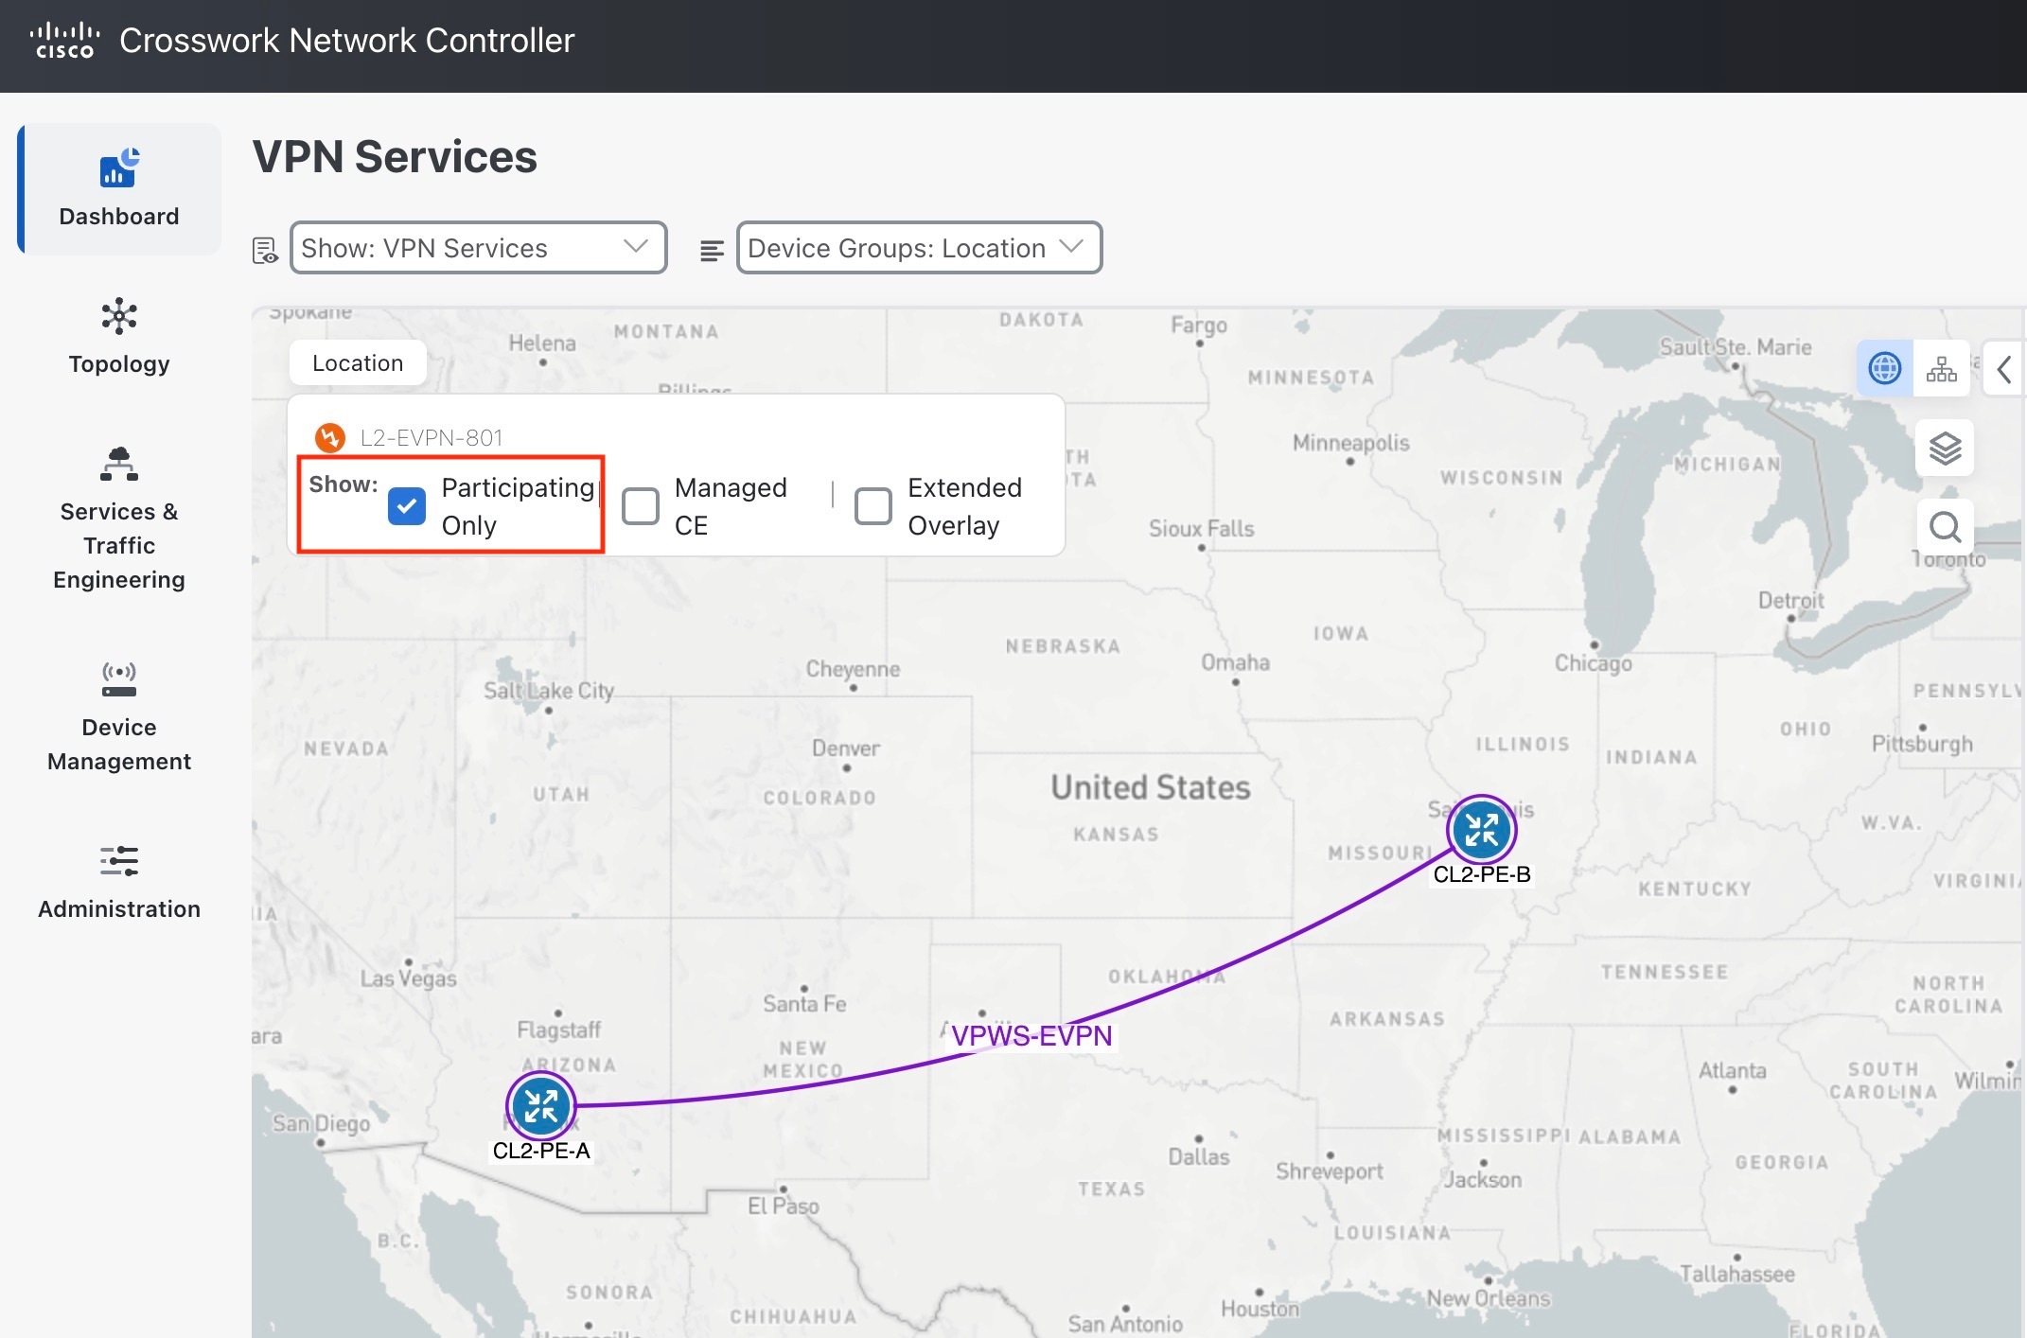The image size is (2027, 1338).
Task: Click the Location breadcrumb button
Action: 358,363
